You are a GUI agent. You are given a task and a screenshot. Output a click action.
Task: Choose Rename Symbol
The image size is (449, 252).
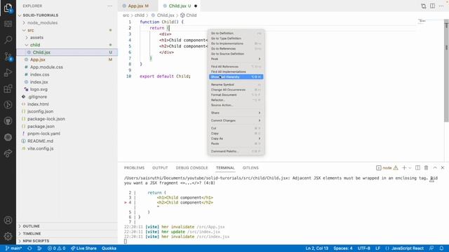236,85
